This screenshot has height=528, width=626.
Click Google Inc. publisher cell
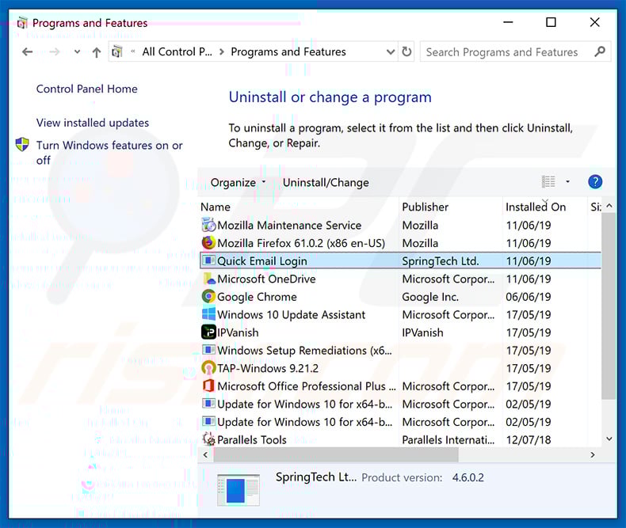430,297
